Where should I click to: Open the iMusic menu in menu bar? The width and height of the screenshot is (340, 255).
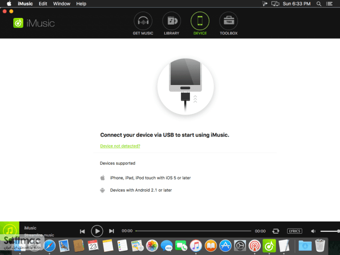pyautogui.click(x=25, y=4)
